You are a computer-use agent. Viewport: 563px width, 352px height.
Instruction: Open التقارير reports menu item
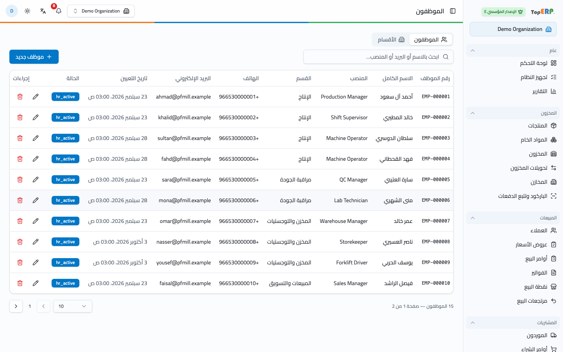[x=513, y=91]
